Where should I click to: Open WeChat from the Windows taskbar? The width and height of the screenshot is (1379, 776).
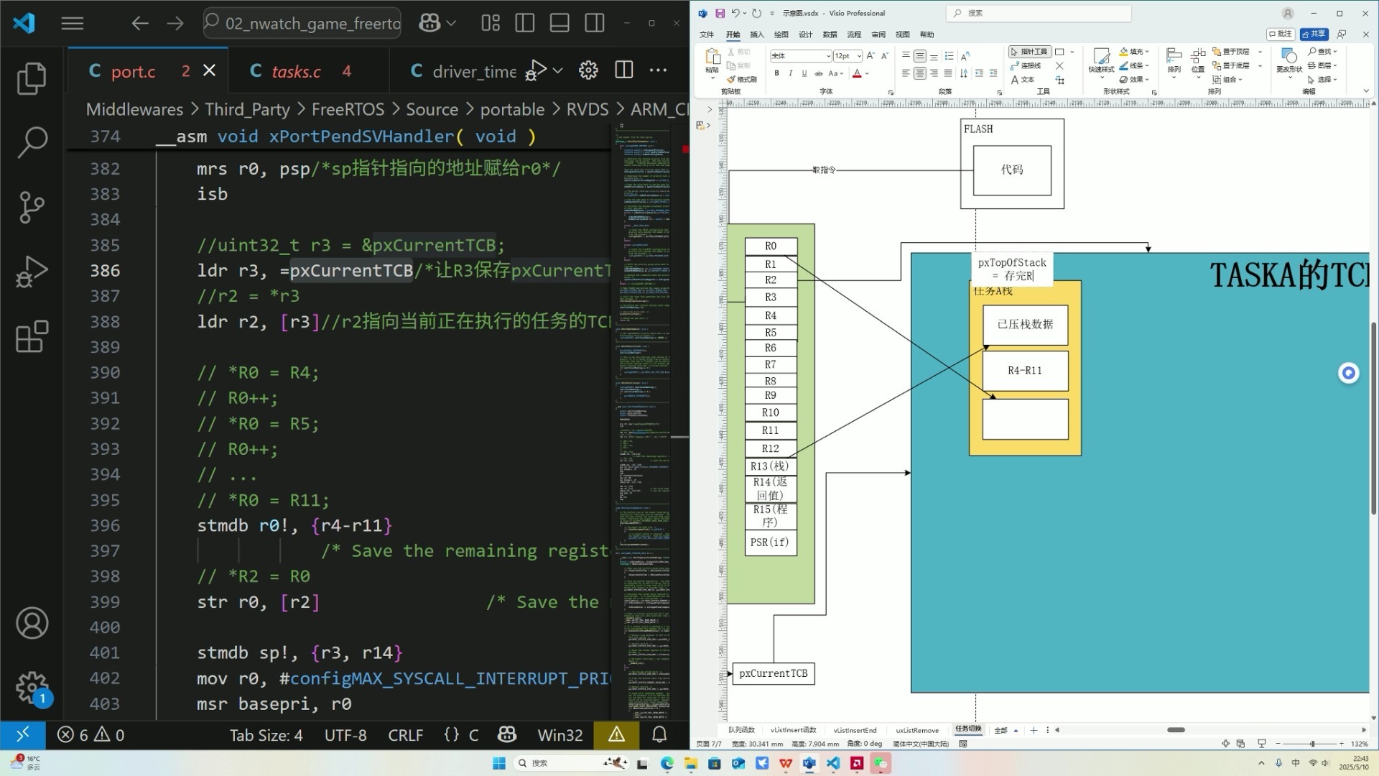(x=881, y=763)
